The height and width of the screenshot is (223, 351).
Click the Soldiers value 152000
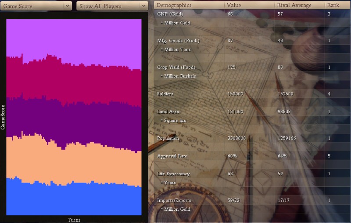pos(236,94)
